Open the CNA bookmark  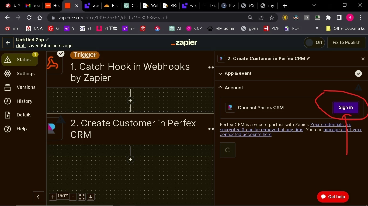pos(34,28)
